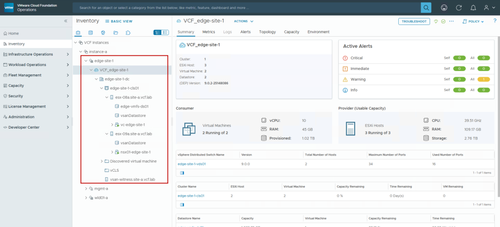Switch to detailed tree view toggle
The height and width of the screenshot is (227, 500).
point(157,32)
